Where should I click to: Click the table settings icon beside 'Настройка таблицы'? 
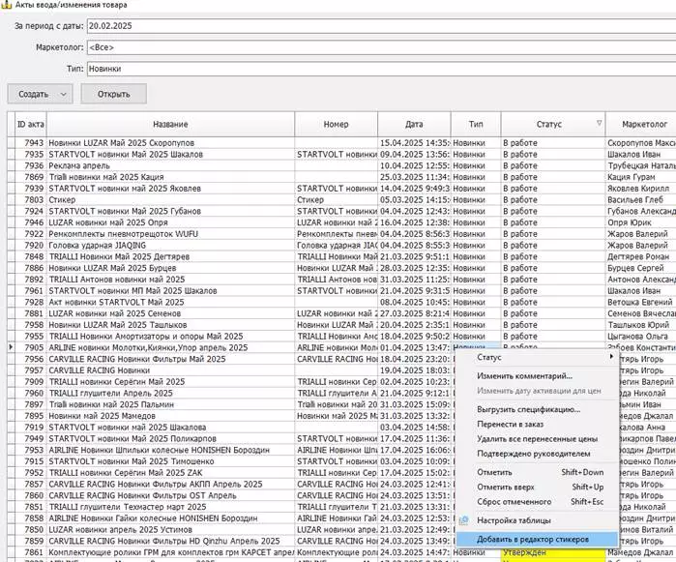[464, 520]
